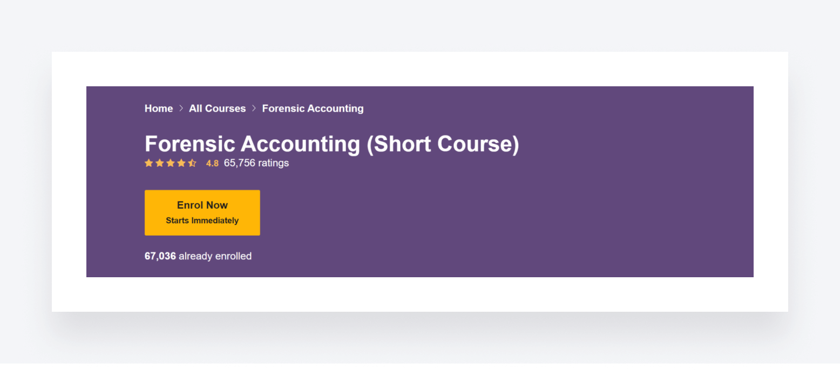Select the Forensic Accounting breadcrumb item
The image size is (840, 370).
(x=313, y=108)
